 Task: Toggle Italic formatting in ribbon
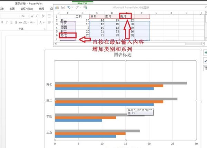[7, 22]
